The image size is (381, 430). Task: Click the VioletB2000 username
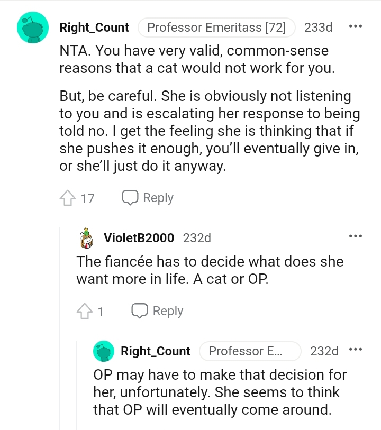tap(140, 238)
